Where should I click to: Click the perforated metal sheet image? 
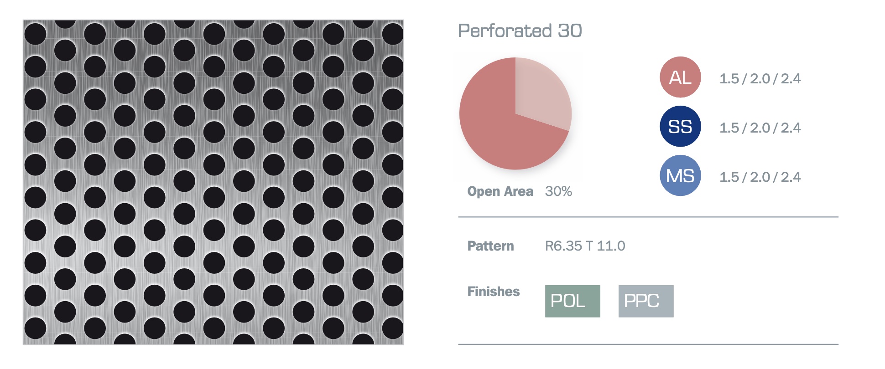213,182
